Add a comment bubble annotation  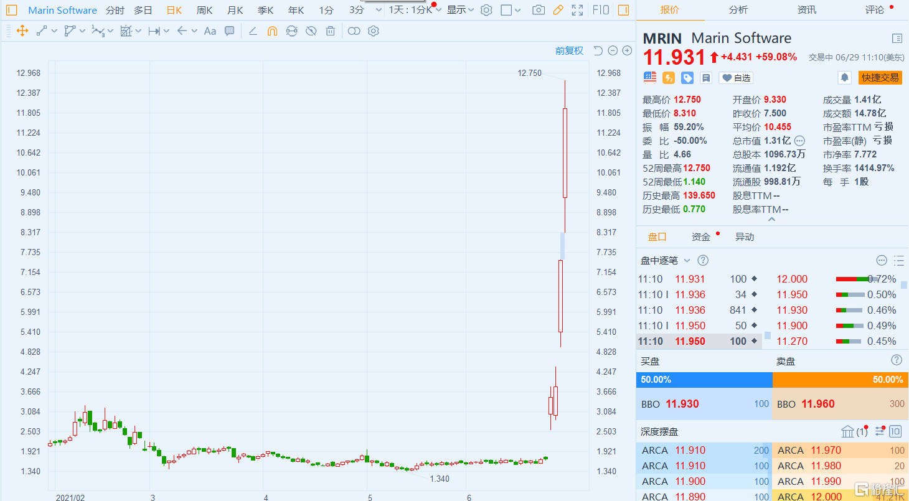click(230, 31)
